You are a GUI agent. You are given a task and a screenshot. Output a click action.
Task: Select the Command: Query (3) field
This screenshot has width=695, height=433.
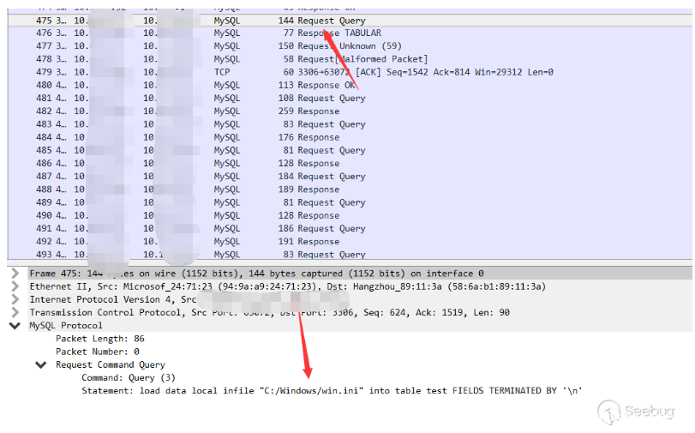point(128,377)
